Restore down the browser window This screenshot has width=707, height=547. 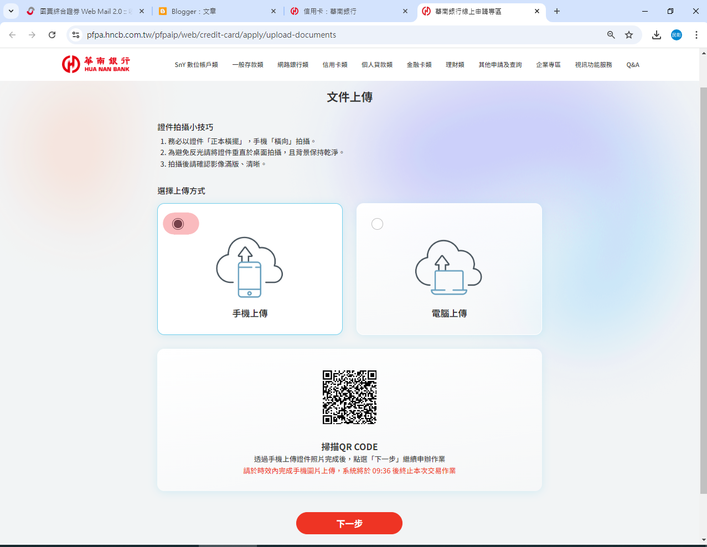click(x=670, y=11)
